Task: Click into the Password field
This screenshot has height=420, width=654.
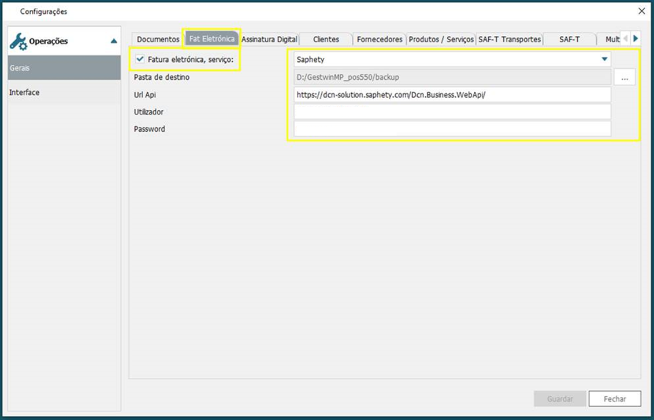Action: (x=452, y=129)
